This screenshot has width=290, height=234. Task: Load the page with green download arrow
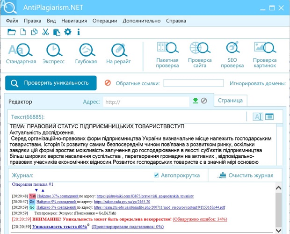(196, 101)
